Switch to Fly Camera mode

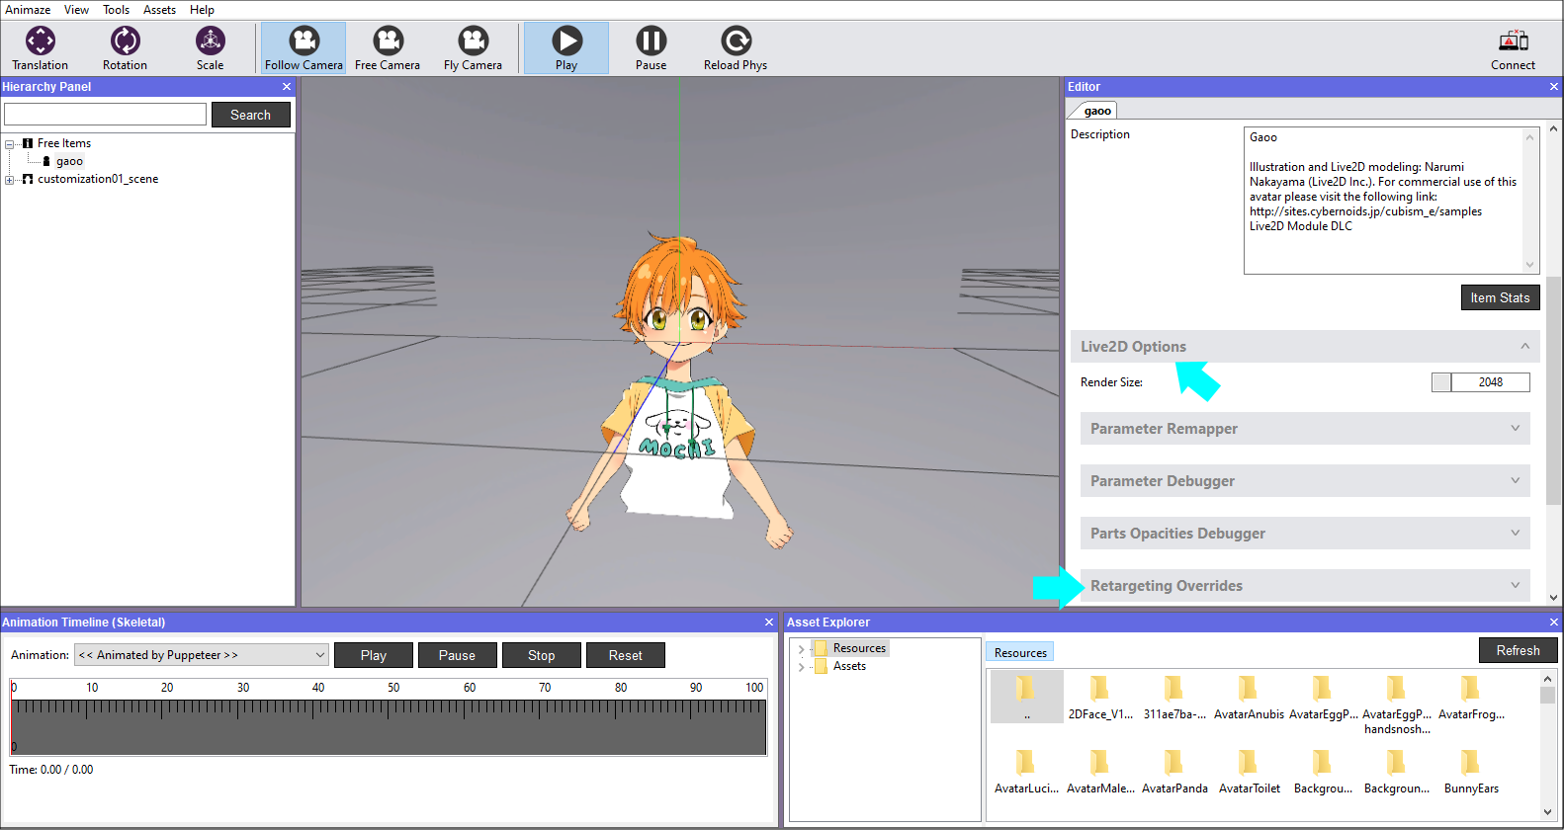[473, 47]
